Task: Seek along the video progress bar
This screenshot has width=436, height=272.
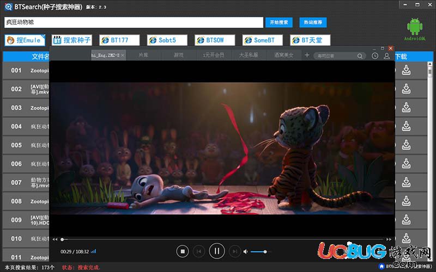Action: point(222,239)
